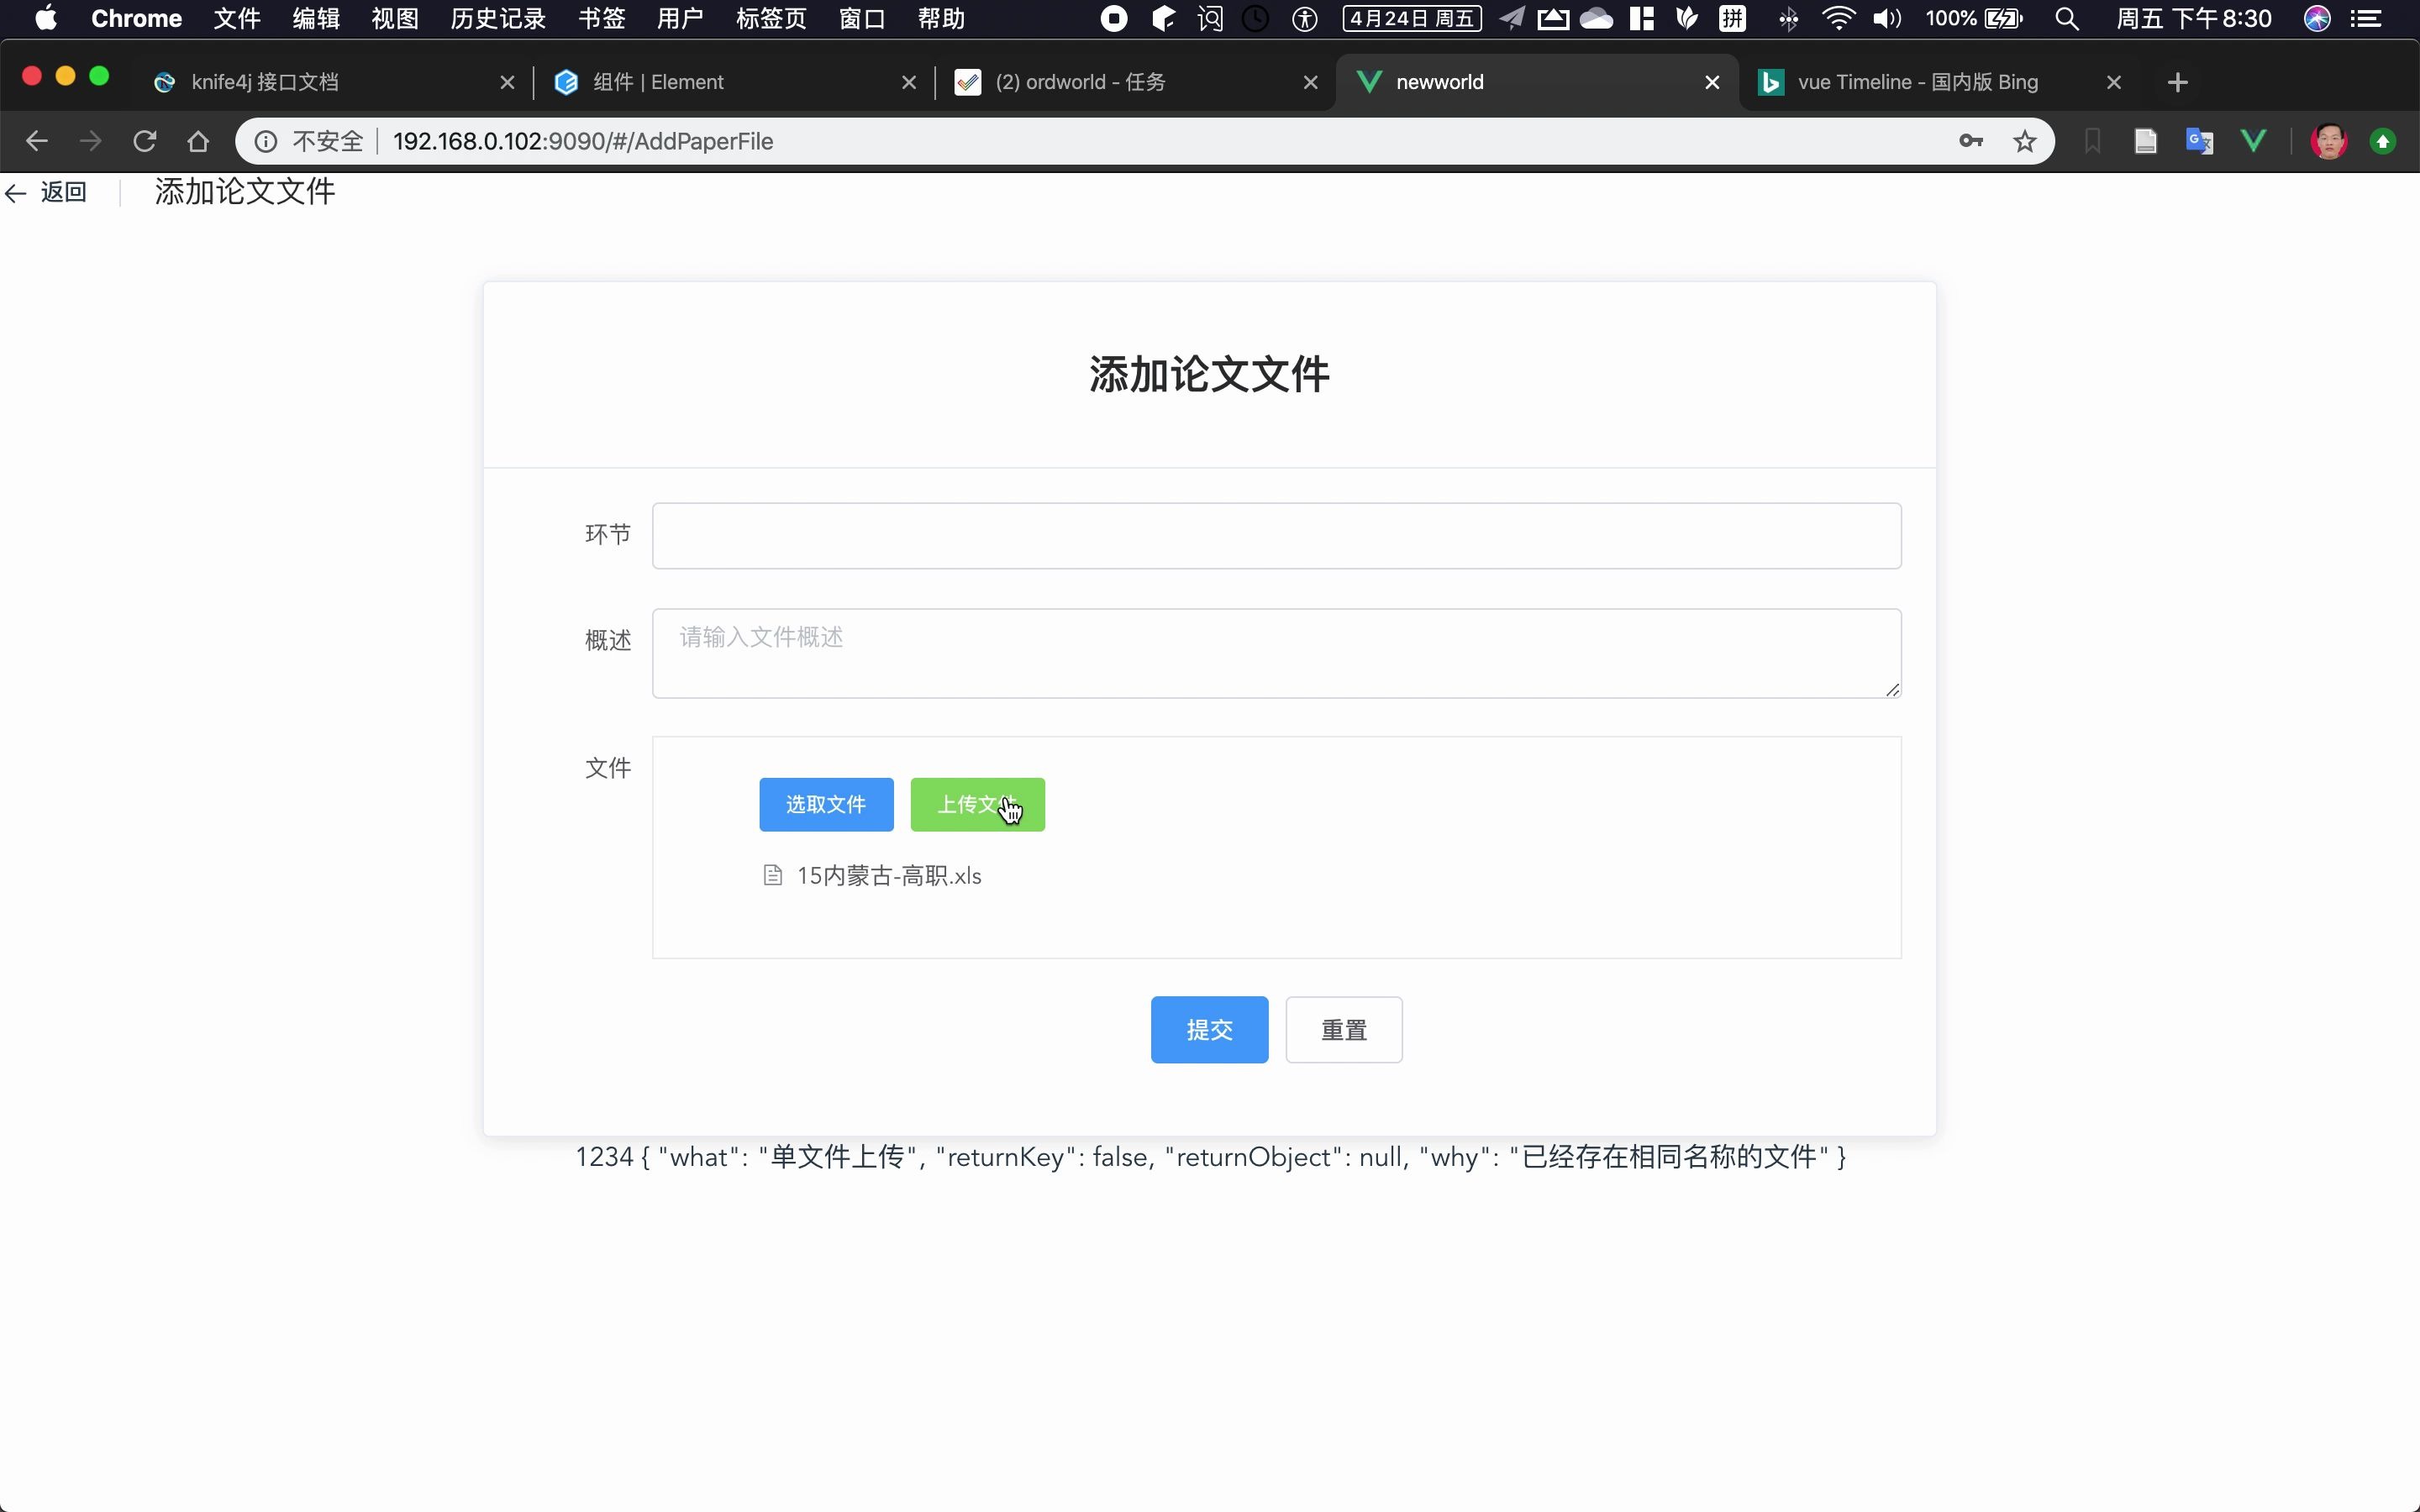Image resolution: width=2420 pixels, height=1512 pixels.
Task: Click the Chrome application icon in menu bar
Action: (138, 19)
